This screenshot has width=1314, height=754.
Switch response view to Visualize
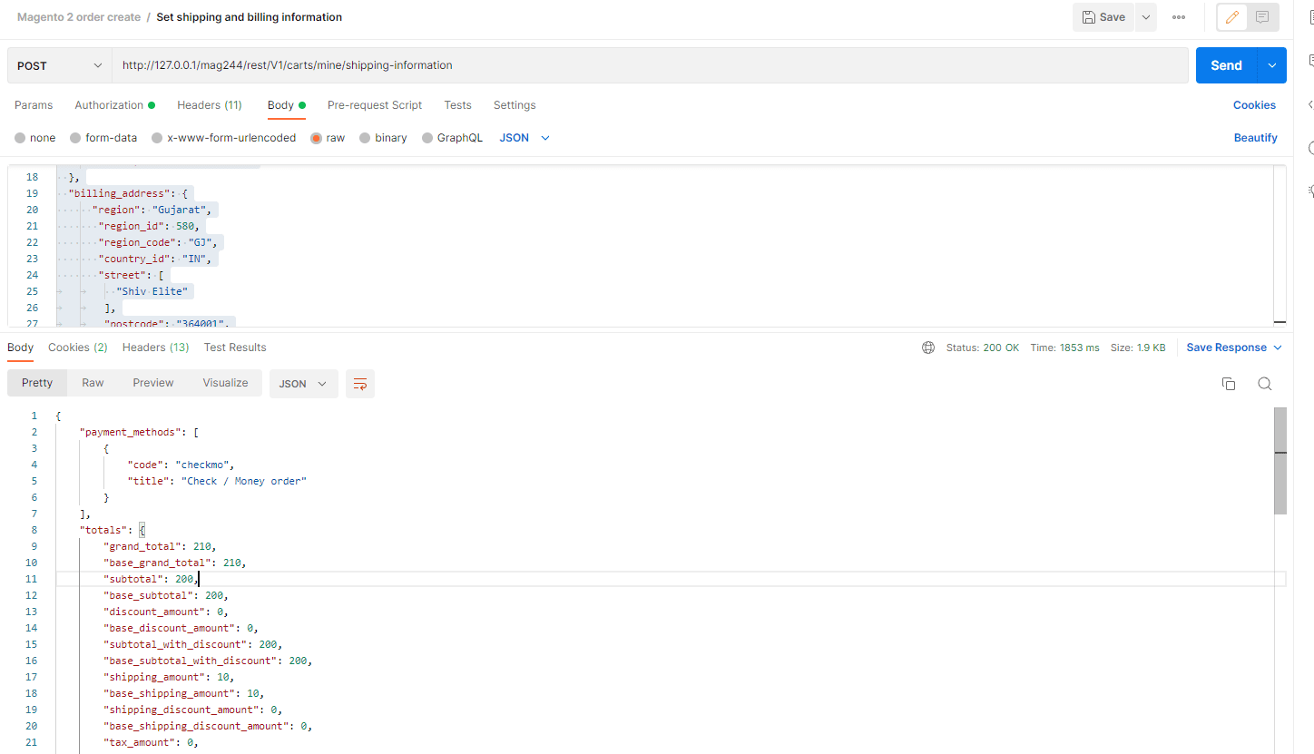point(226,383)
